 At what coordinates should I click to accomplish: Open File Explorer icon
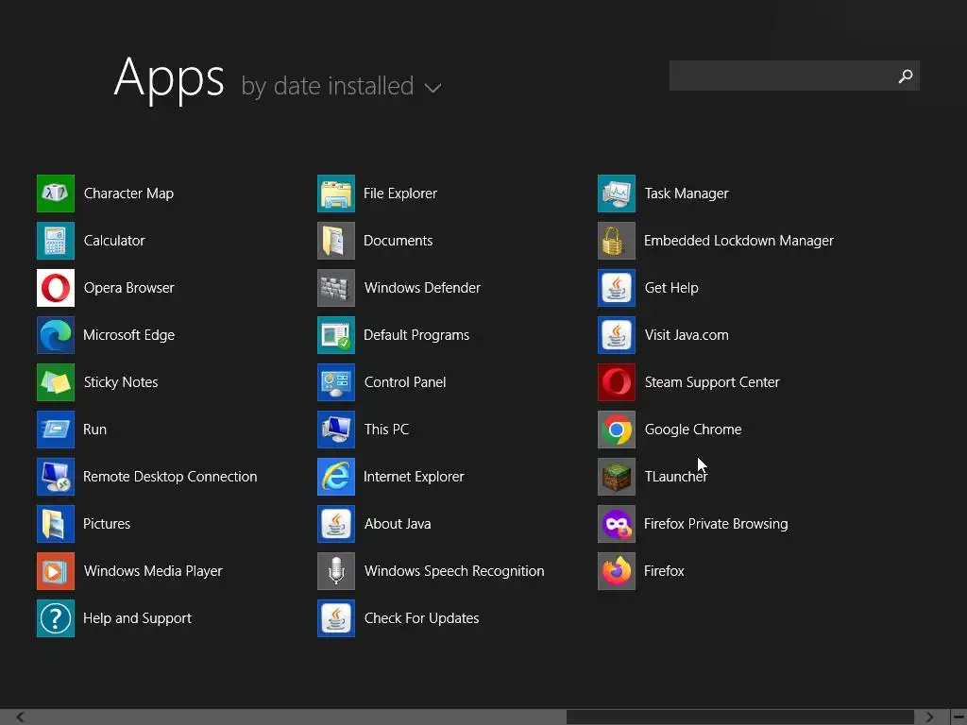click(x=336, y=194)
